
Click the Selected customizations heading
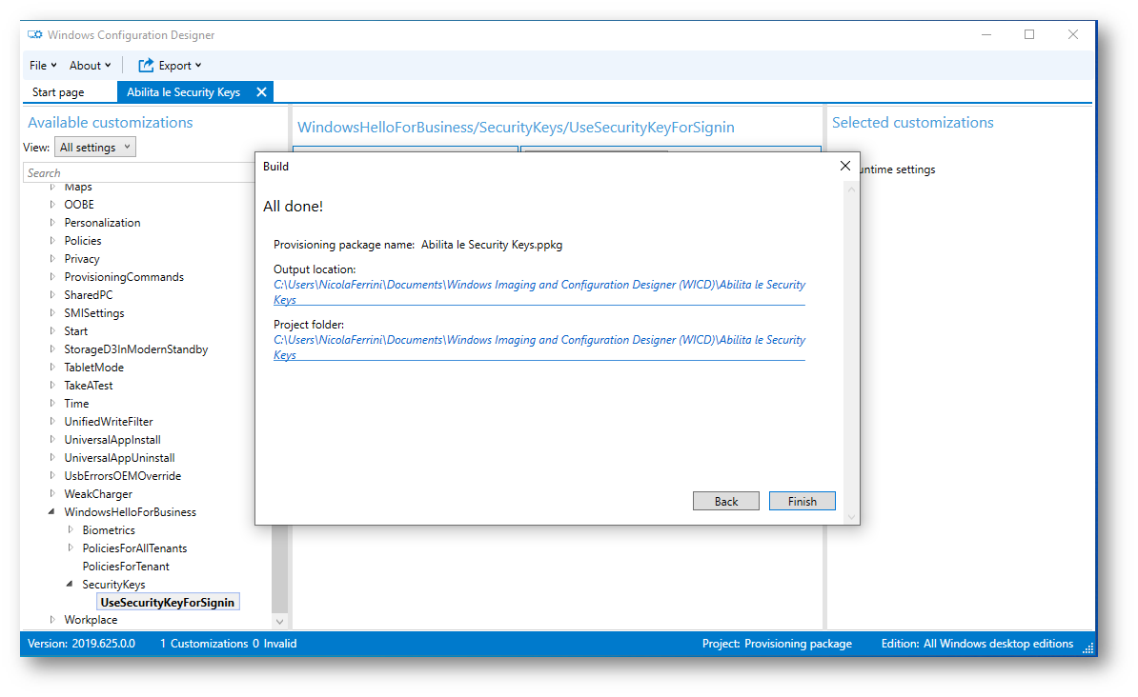[x=912, y=123]
